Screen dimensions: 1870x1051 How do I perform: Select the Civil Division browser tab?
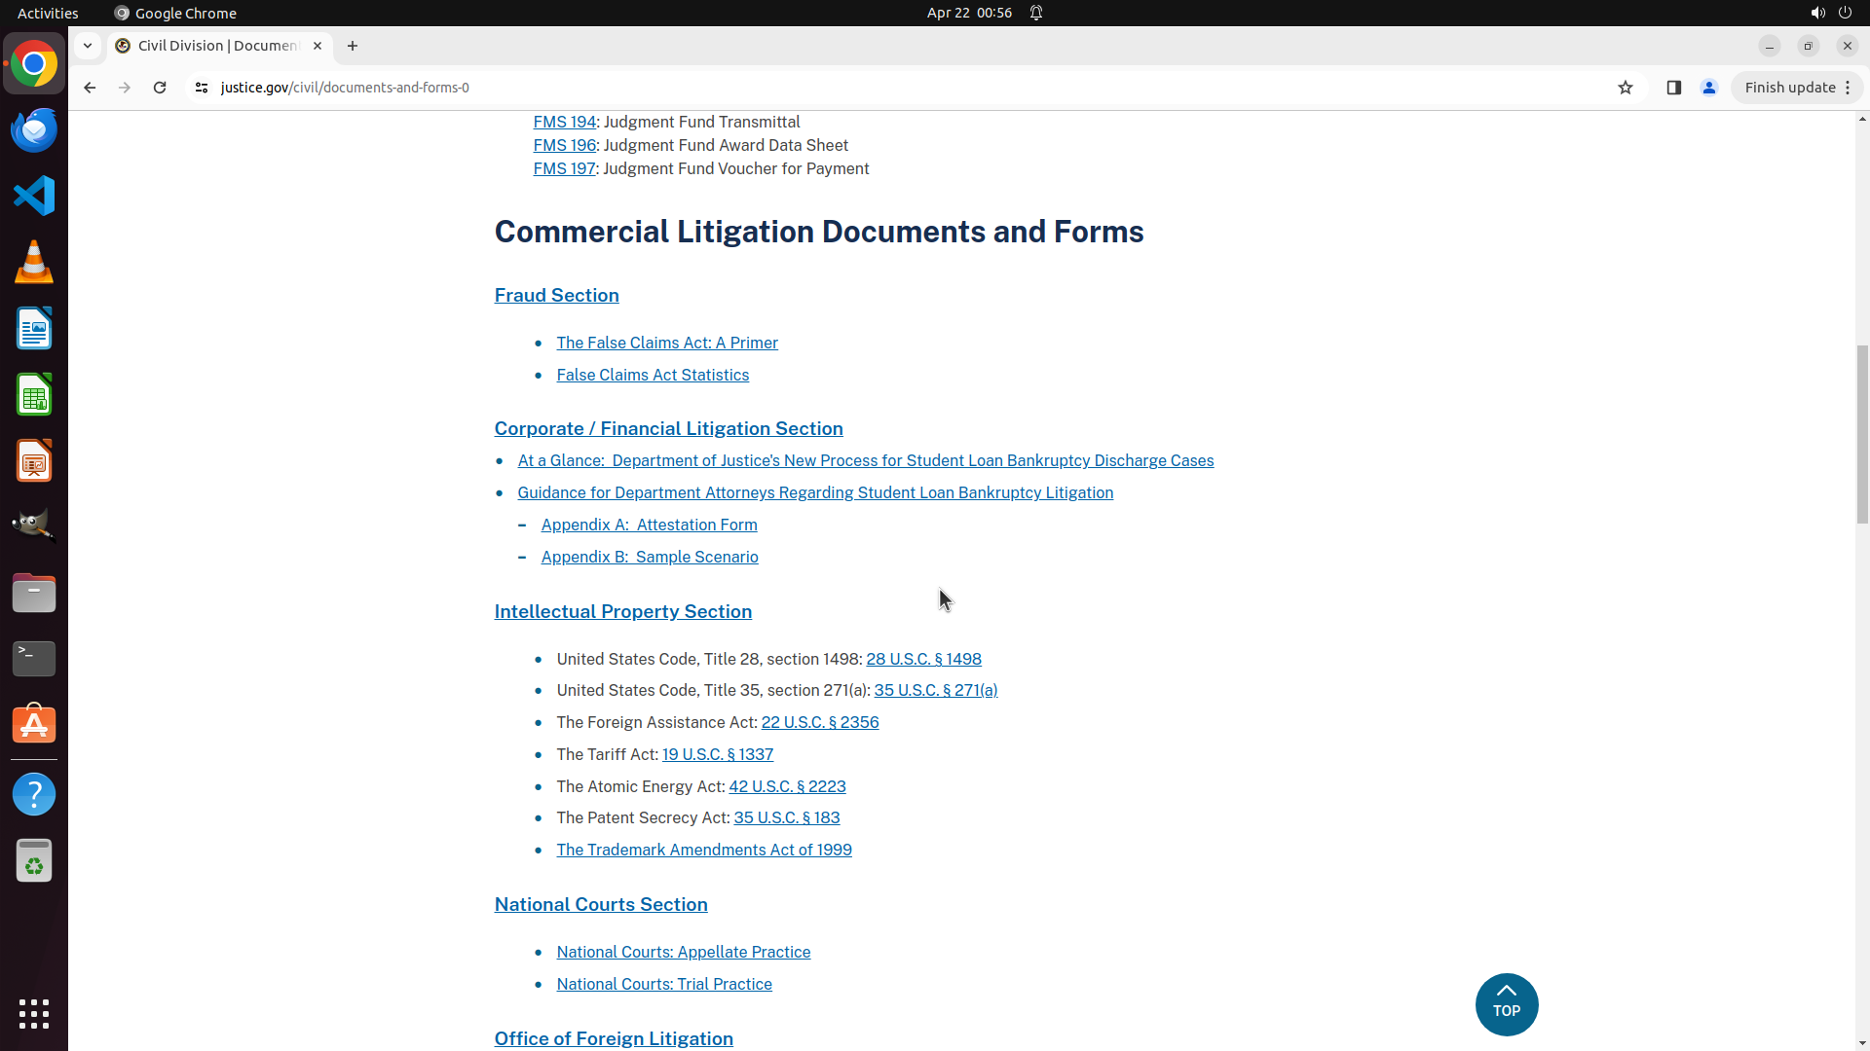click(x=216, y=46)
